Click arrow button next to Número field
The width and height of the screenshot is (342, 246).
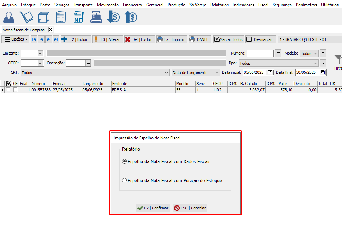click(x=278, y=53)
